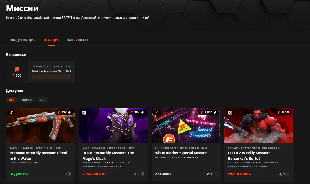Click the FACEIT points icon above 1,000
This screenshot has width=310, height=184.
17,70
